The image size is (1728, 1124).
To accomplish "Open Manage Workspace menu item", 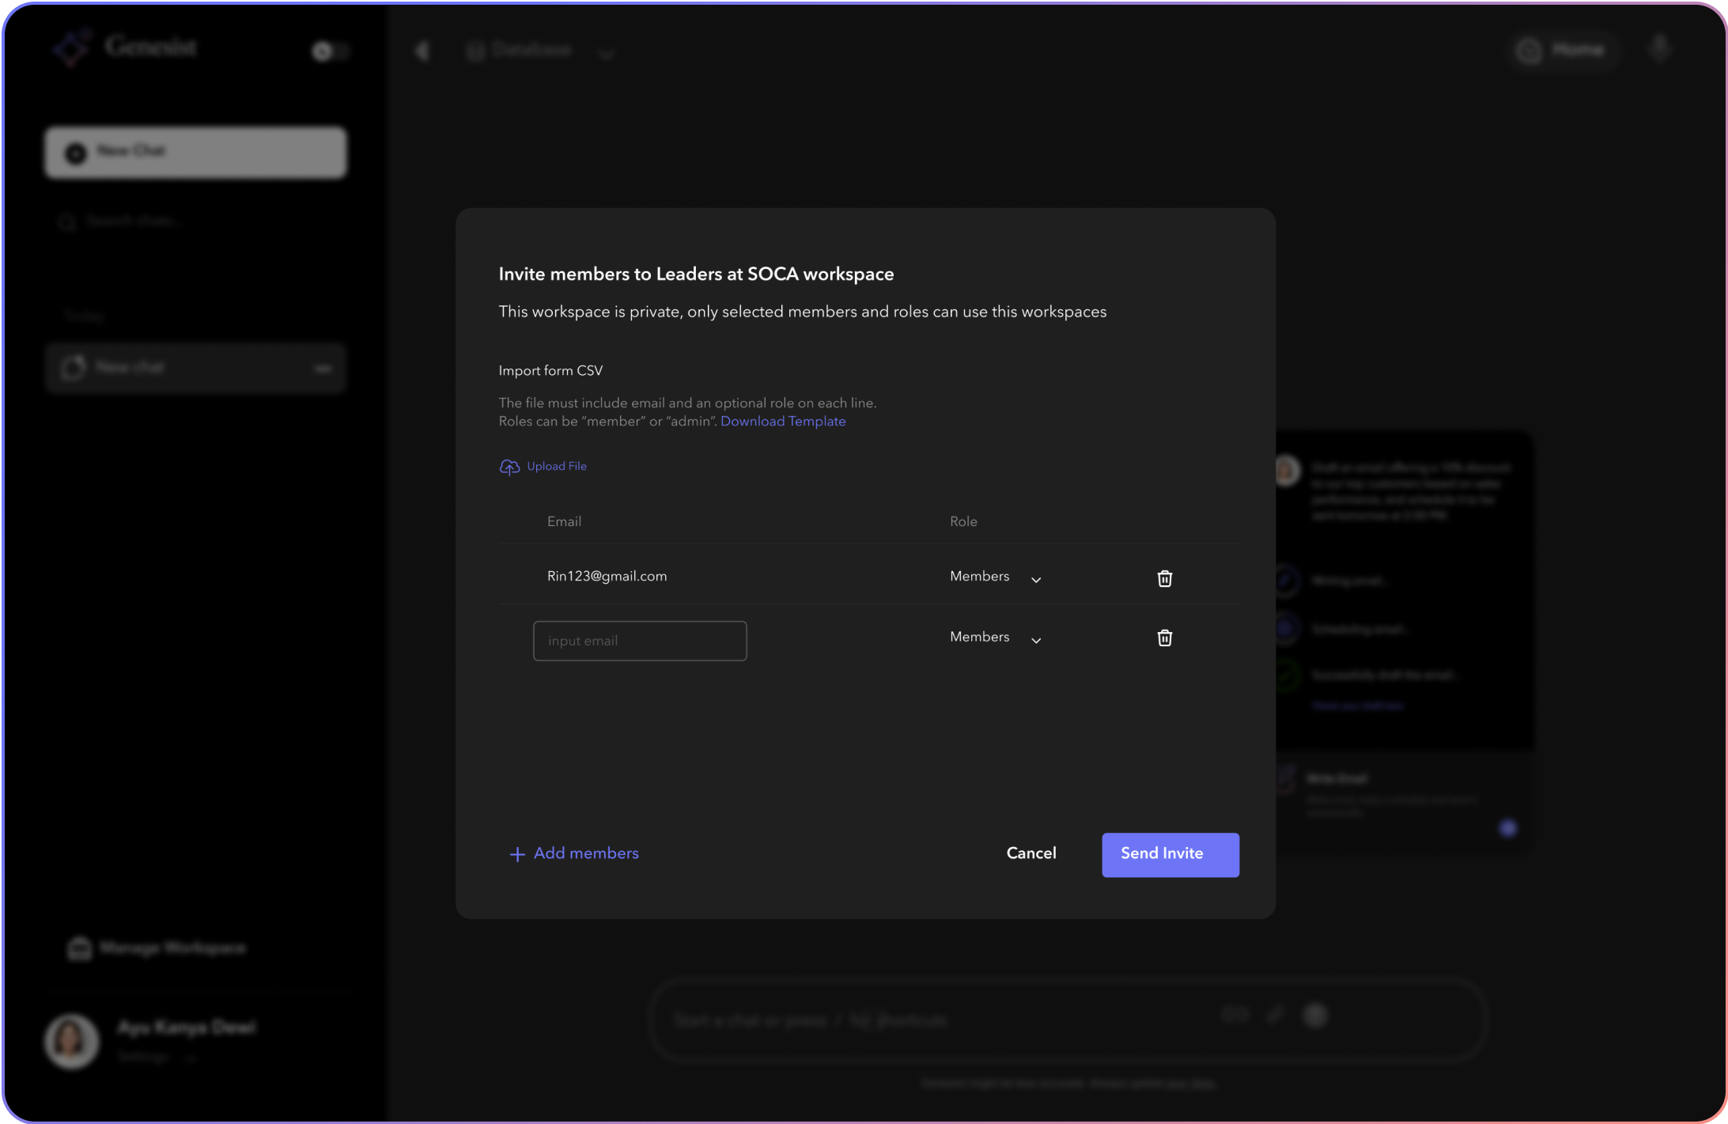I will click(x=172, y=948).
